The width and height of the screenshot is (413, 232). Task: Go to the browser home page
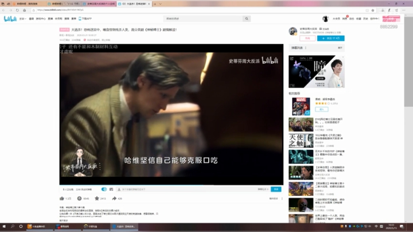pos(25,10)
